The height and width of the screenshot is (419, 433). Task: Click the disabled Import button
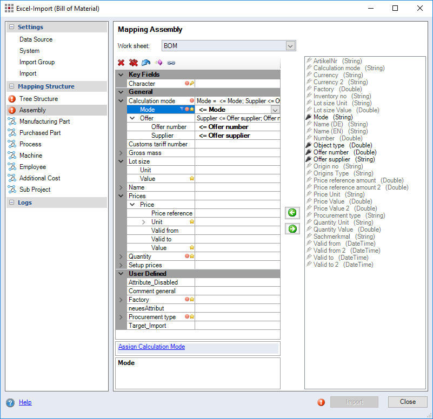click(x=354, y=402)
